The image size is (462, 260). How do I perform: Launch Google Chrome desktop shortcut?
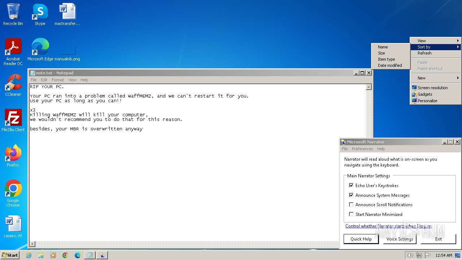[x=13, y=193]
